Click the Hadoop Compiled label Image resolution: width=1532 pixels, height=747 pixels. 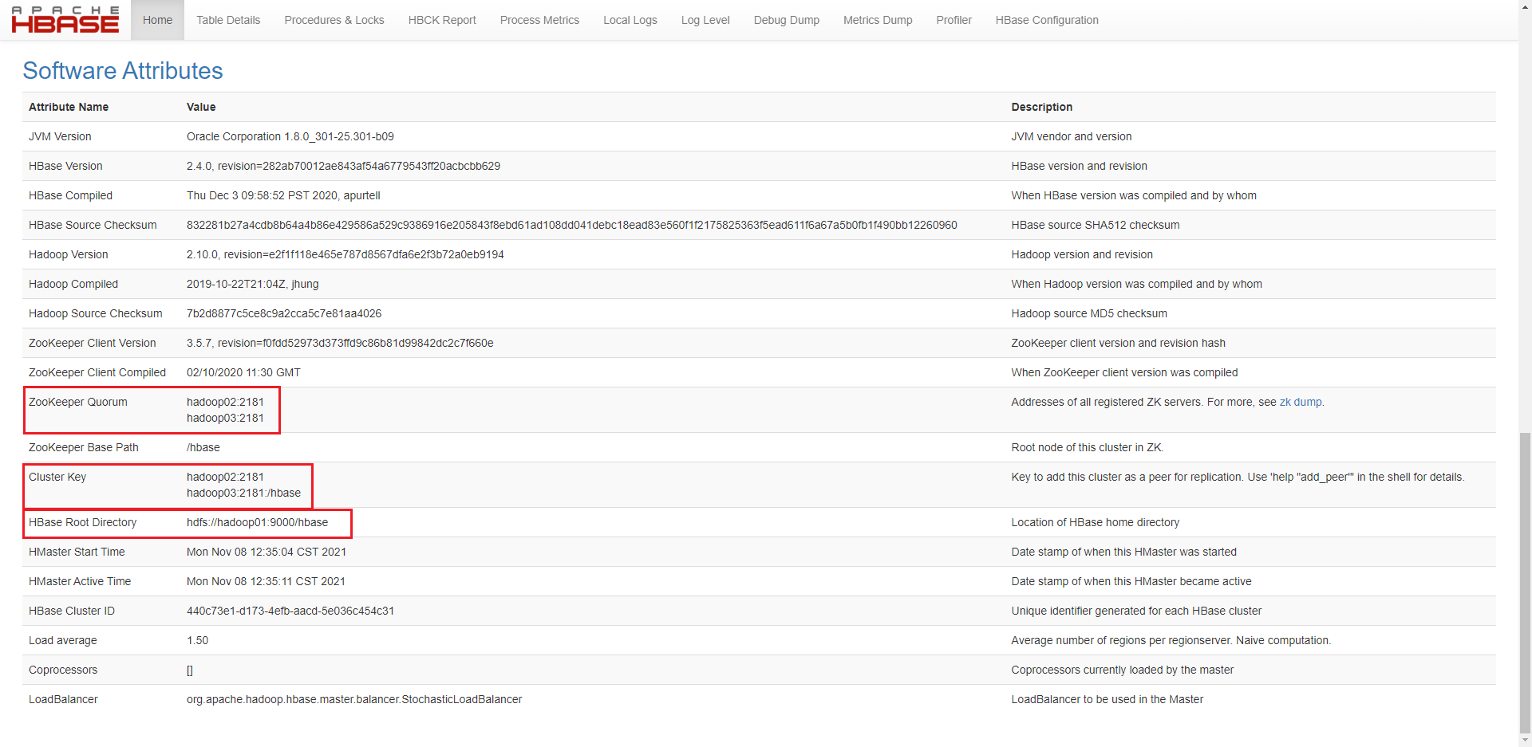tap(73, 284)
